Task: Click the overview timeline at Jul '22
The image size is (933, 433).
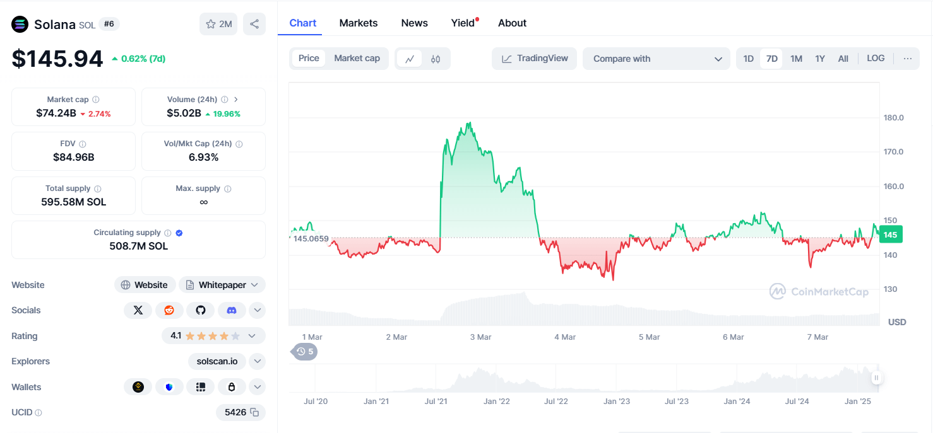Action: [x=556, y=401]
